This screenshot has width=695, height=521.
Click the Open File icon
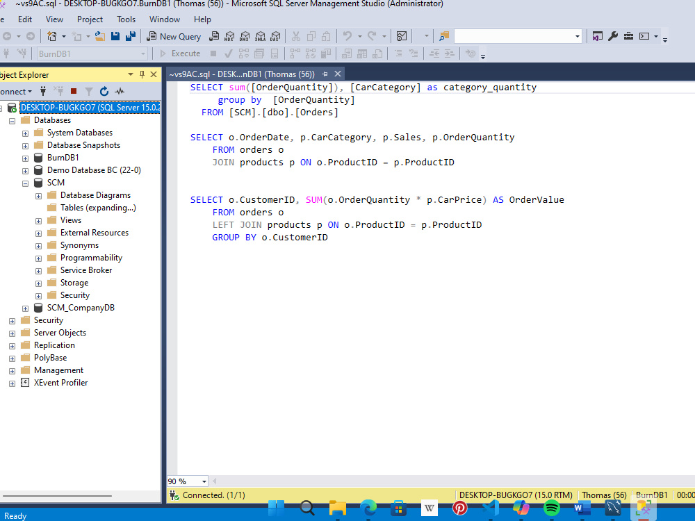click(100, 36)
